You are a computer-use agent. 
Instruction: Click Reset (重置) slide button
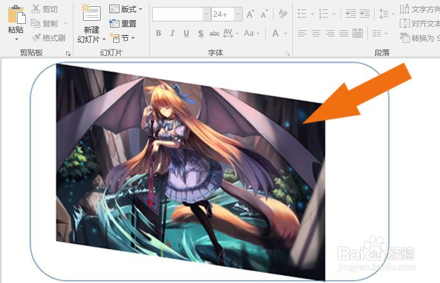(123, 23)
